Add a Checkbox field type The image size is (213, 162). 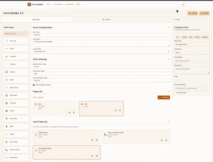click(x=16, y=103)
